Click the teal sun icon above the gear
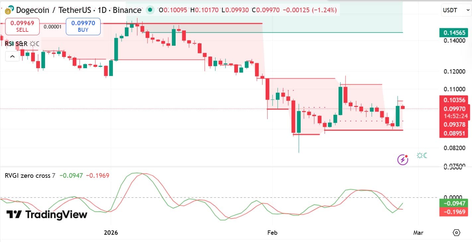472x242 pixels. pyautogui.click(x=419, y=155)
